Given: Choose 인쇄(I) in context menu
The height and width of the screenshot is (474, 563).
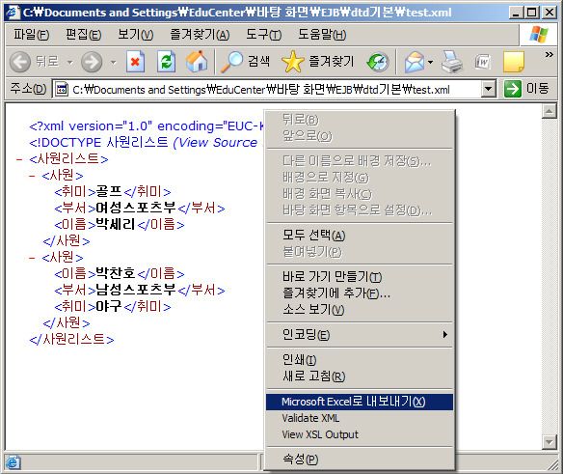Looking at the screenshot, I should coord(360,360).
